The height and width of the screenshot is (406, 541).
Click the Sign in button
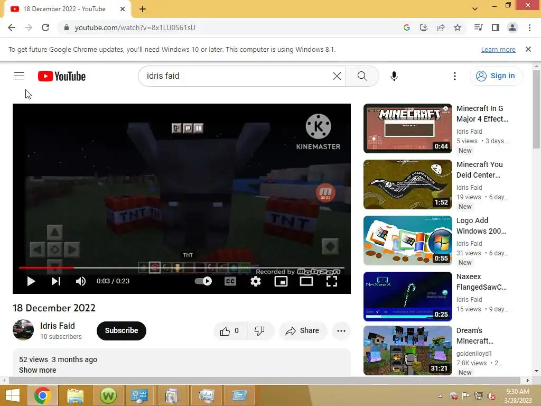tap(496, 76)
